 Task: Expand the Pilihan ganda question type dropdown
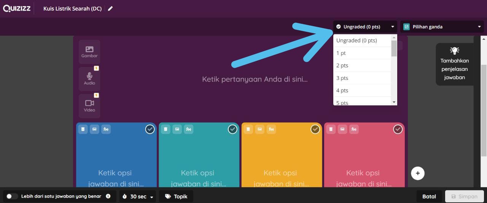(442, 27)
